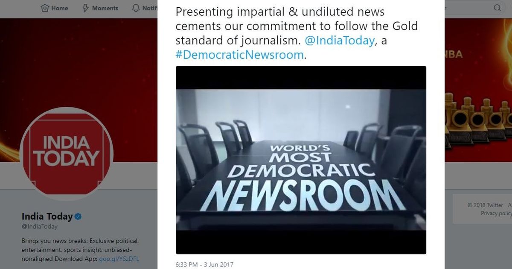This screenshot has height=269, width=512.
Task: Click the Notifications bell icon
Action: coord(136,8)
